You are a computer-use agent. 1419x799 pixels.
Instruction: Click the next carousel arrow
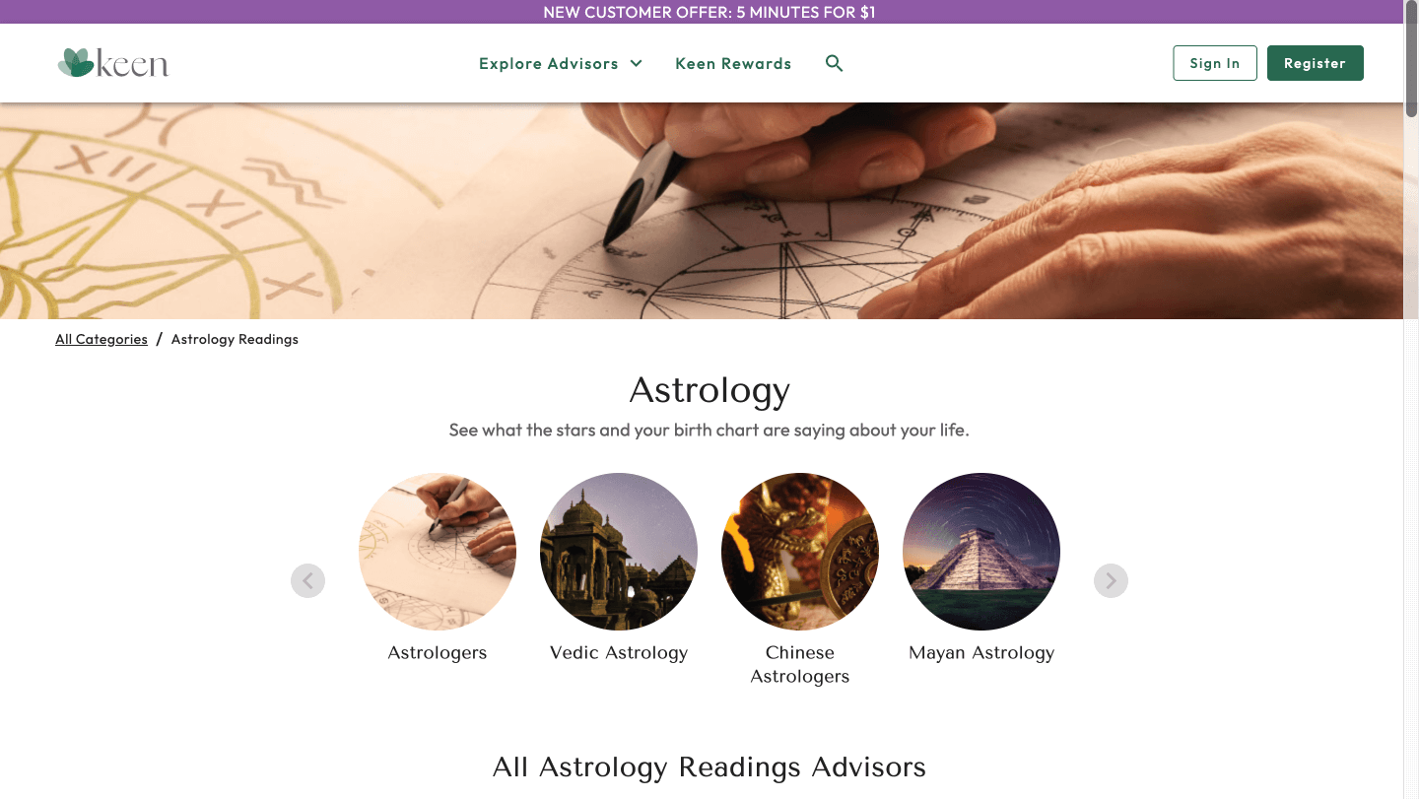click(1111, 580)
